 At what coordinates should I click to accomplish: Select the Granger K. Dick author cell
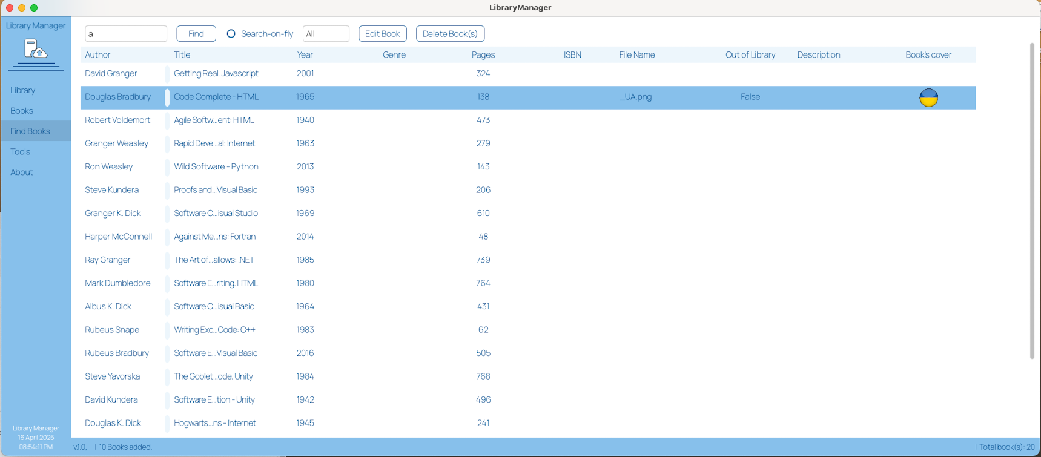tap(113, 214)
